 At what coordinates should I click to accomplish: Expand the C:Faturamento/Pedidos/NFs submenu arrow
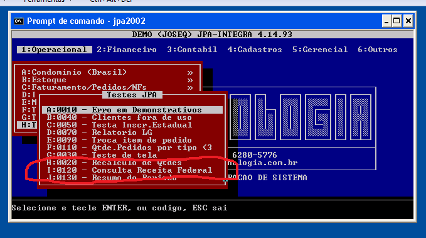point(190,87)
